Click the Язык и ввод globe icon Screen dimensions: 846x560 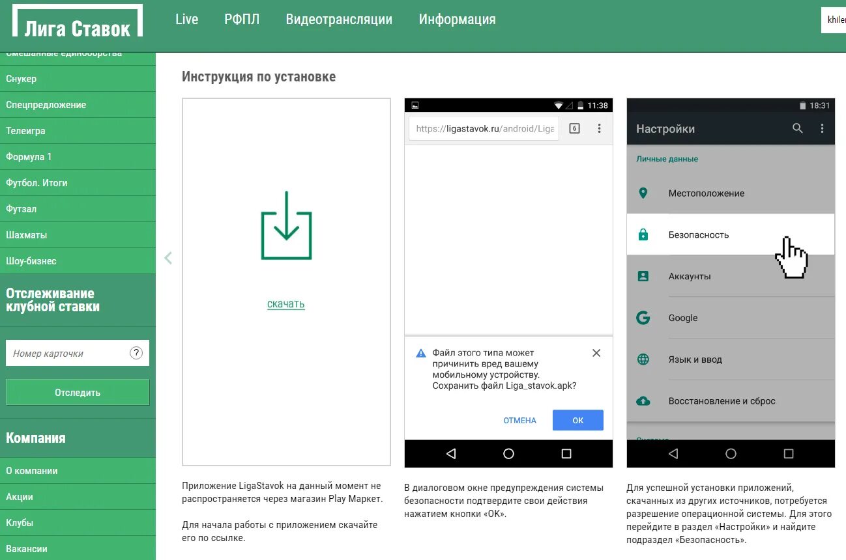[643, 359]
